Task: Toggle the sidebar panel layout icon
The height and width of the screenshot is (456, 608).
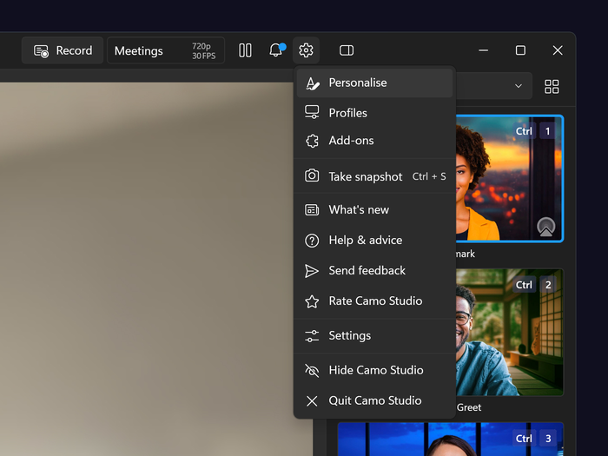Action: click(x=347, y=50)
